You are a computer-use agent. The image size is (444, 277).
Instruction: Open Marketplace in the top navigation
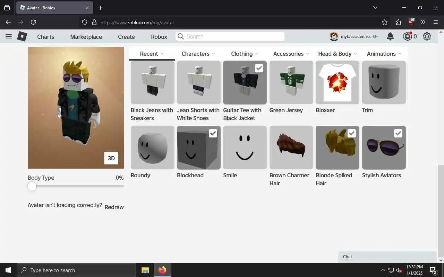click(86, 37)
